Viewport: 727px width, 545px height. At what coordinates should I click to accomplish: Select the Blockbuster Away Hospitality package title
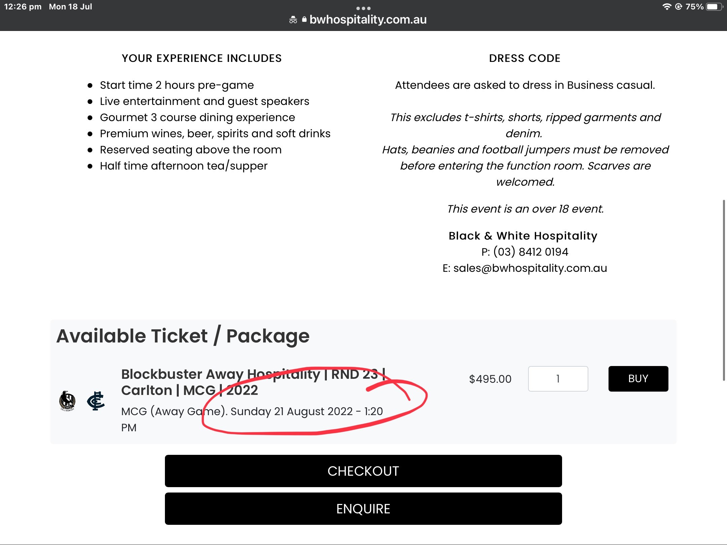253,382
